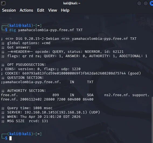
Task: Click the 'status: NOERROR' text
Action: click(84, 52)
